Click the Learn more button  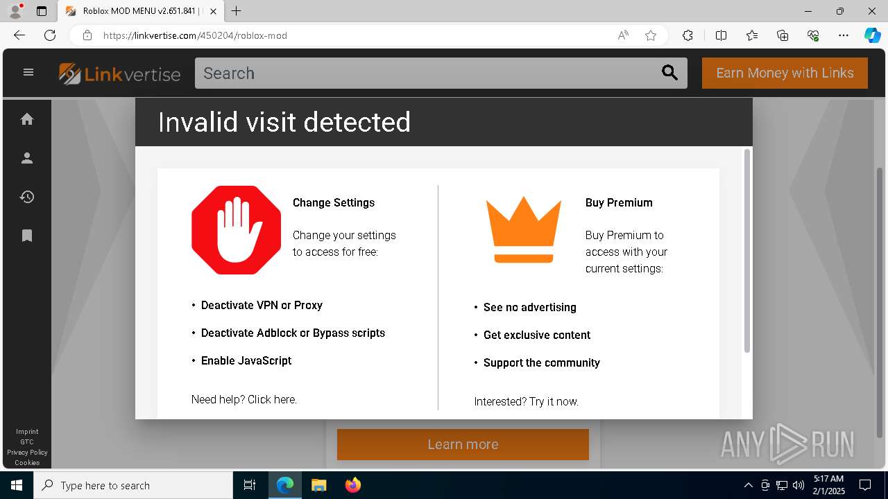[x=463, y=444]
